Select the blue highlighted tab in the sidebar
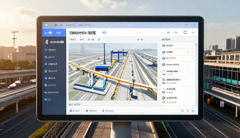The image size is (240, 138). tap(54, 33)
